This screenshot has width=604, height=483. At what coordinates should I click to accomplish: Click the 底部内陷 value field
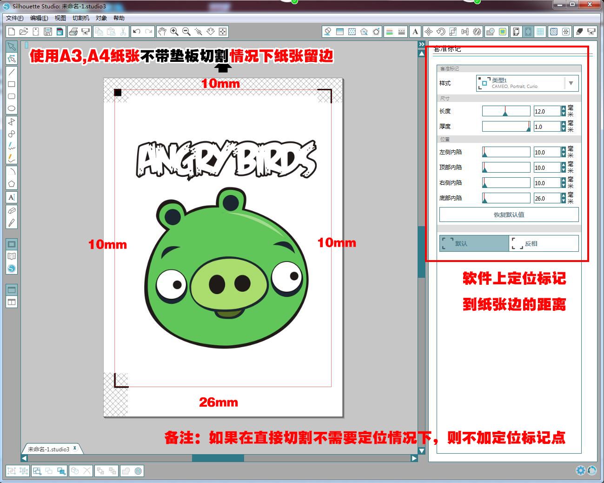[x=547, y=198]
